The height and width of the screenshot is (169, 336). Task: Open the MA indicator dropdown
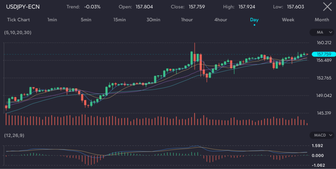(322, 32)
